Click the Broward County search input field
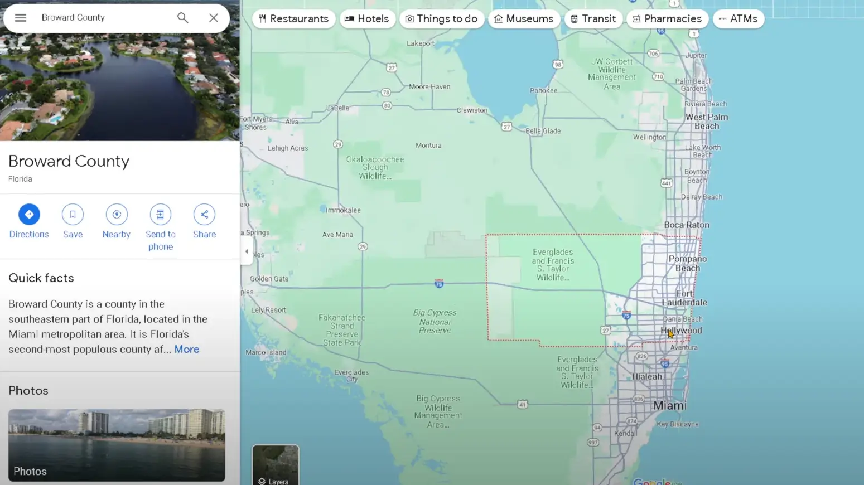The image size is (864, 485). [x=100, y=17]
